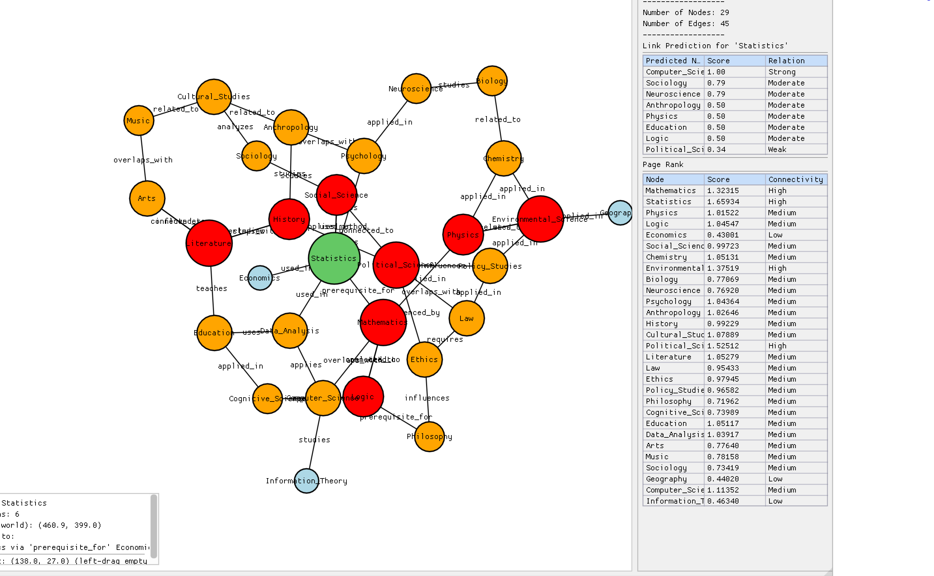Click the info panel vertical scrollbar
Image resolution: width=934 pixels, height=576 pixels.
154,526
